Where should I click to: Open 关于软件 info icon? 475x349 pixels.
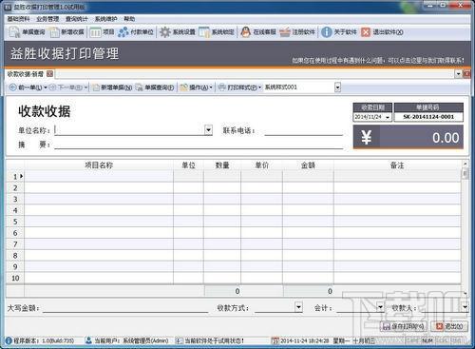point(327,32)
